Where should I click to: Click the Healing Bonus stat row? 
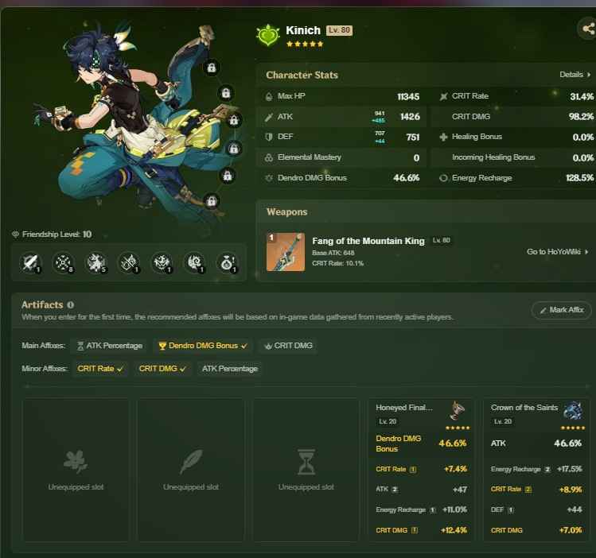point(513,137)
